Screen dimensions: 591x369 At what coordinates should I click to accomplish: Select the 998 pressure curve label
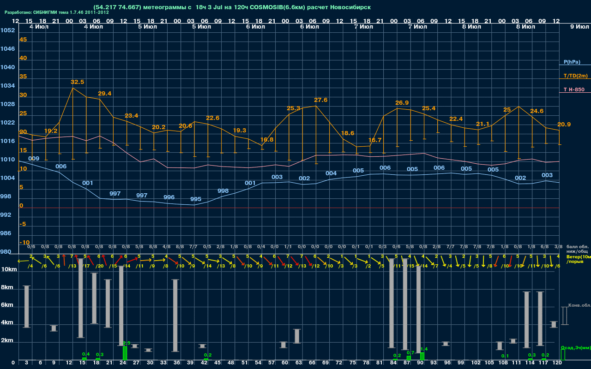pos(223,191)
